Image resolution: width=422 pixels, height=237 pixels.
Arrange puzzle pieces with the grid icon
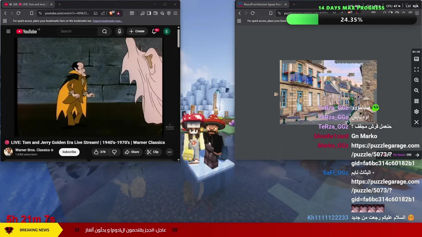[x=416, y=101]
